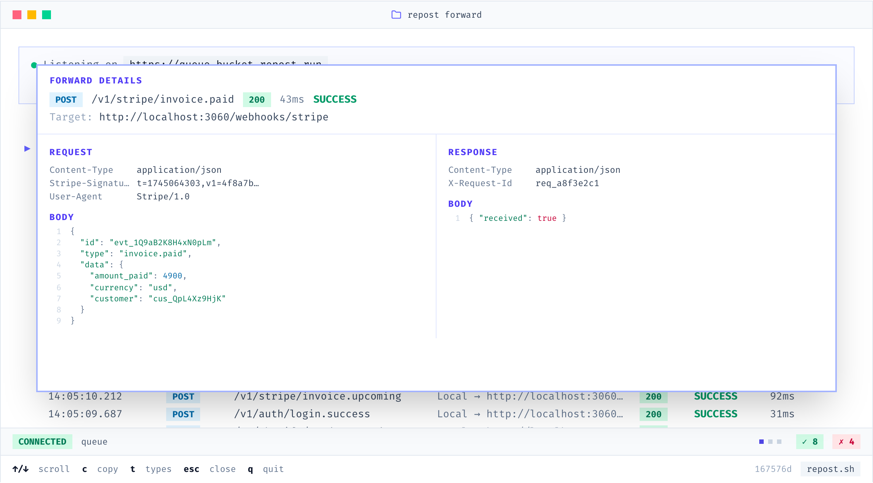Viewport: 873px width, 483px height.
Task: Click request Content-Type value application/json
Action: pyautogui.click(x=179, y=170)
